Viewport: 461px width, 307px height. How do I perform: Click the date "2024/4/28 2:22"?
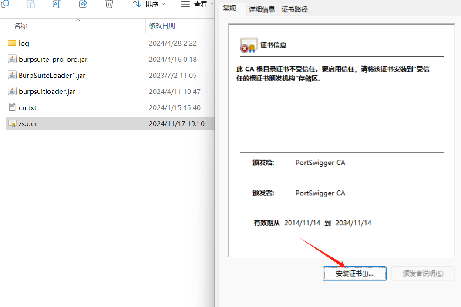[x=172, y=43]
